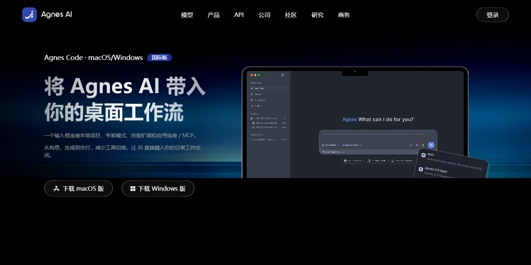Image resolution: width=531 pixels, height=265 pixels.
Task: Click the 国际版 badge
Action: pyautogui.click(x=160, y=57)
